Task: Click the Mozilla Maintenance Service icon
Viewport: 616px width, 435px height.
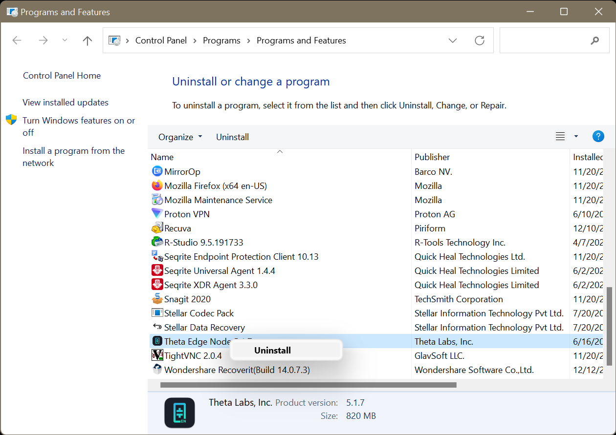Action: pyautogui.click(x=157, y=200)
